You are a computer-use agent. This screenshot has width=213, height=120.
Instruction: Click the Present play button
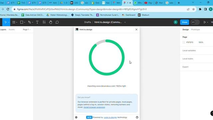tap(205, 22)
